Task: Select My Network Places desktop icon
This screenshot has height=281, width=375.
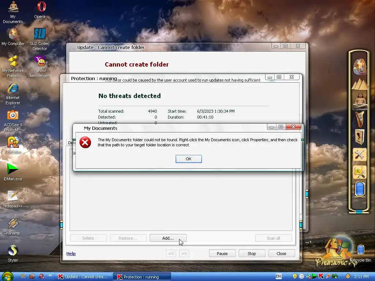Action: [x=13, y=67]
